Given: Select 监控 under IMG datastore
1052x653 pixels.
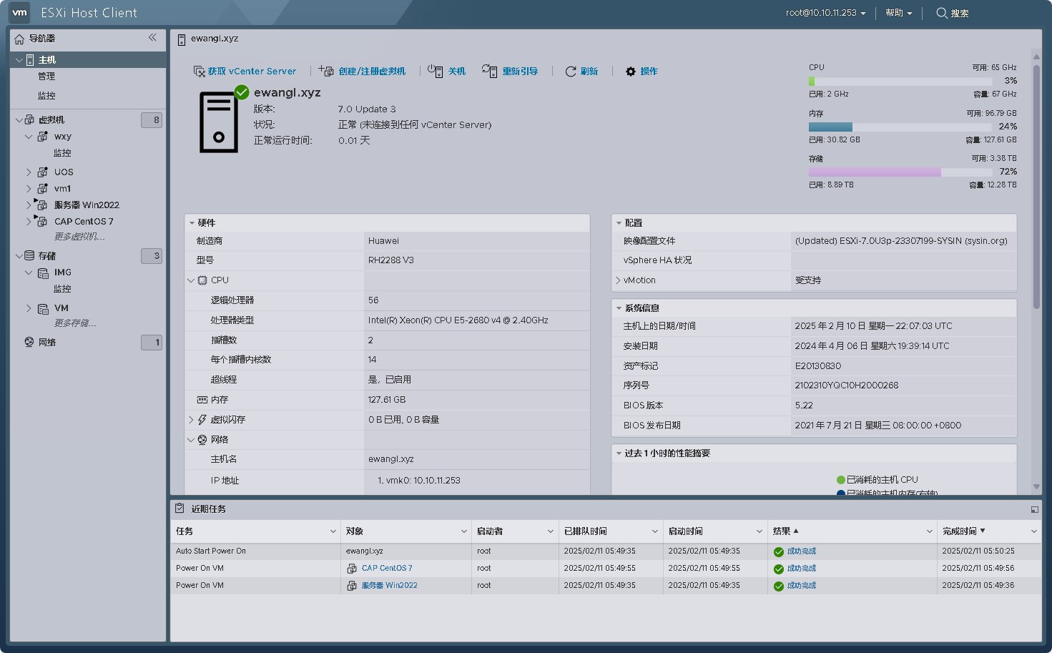Looking at the screenshot, I should click(x=62, y=289).
